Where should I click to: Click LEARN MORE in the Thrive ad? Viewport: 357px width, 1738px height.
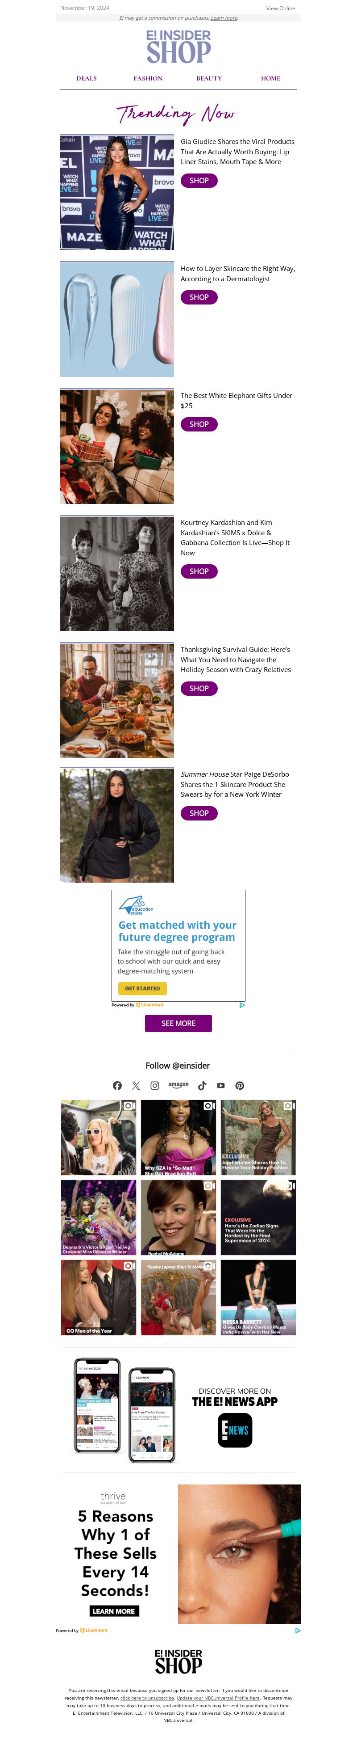[115, 1611]
